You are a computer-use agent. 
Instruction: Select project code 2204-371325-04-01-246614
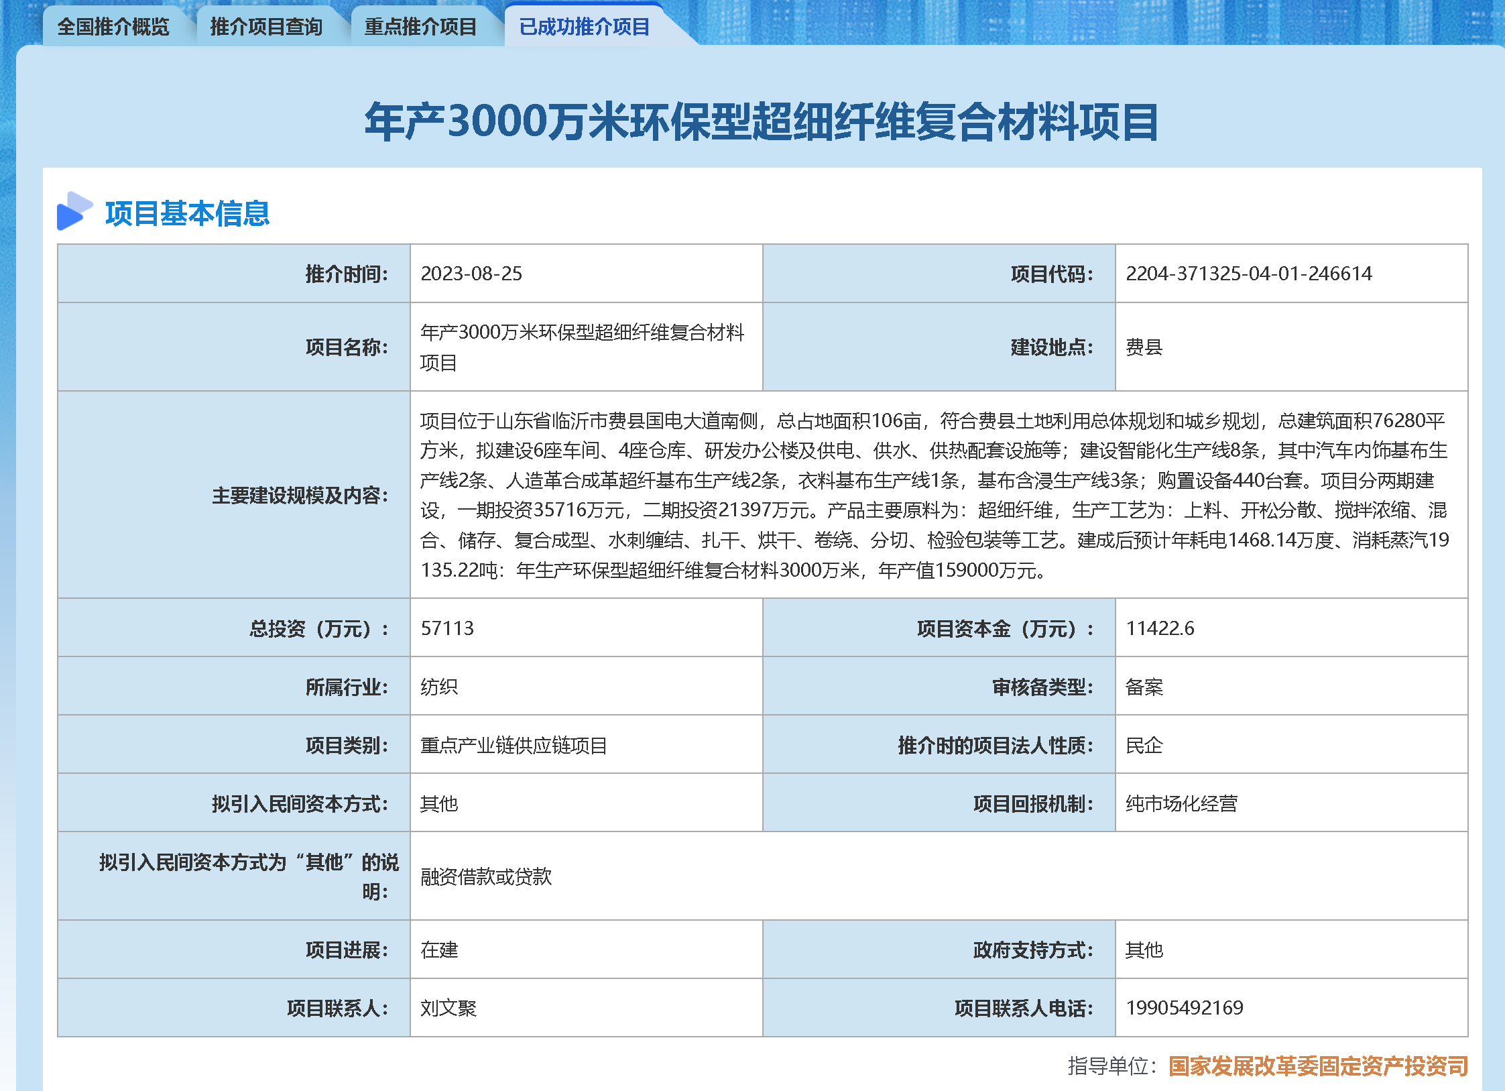click(1248, 273)
